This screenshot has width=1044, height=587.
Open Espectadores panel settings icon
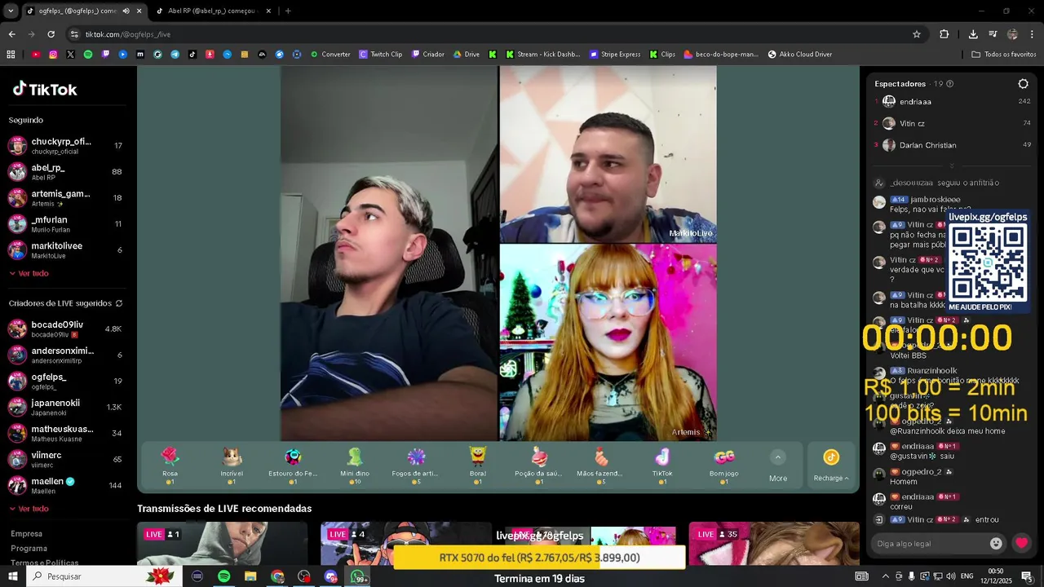click(x=1023, y=84)
